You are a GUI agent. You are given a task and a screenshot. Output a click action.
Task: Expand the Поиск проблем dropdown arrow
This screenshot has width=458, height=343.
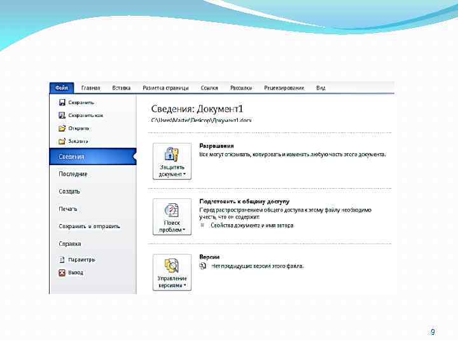point(184,230)
